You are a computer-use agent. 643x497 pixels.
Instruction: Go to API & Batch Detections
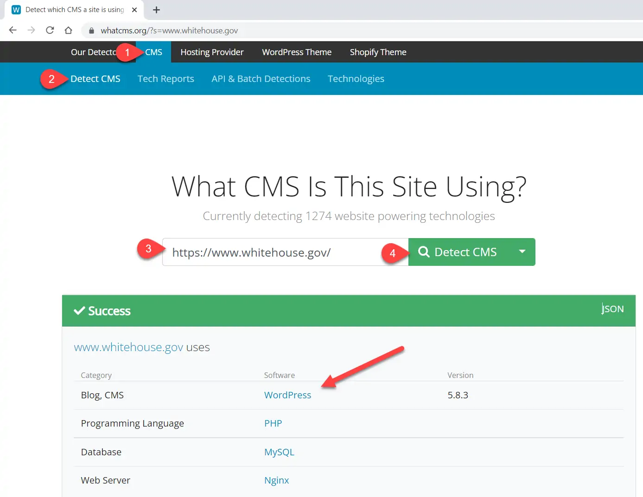pyautogui.click(x=261, y=79)
